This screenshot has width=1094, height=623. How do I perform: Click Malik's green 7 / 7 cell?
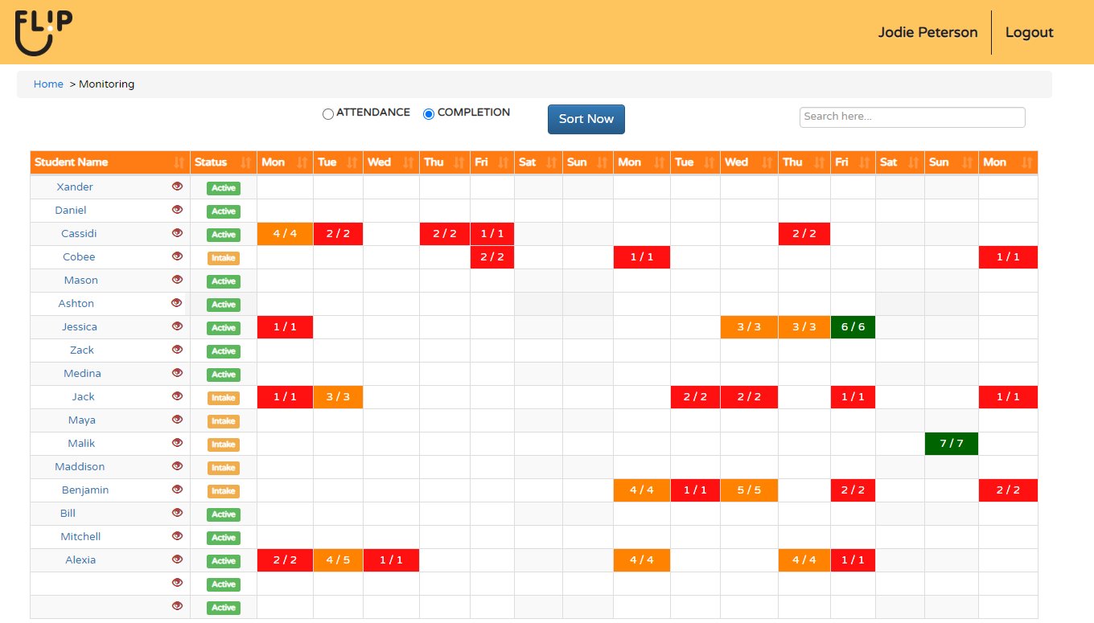pos(951,444)
